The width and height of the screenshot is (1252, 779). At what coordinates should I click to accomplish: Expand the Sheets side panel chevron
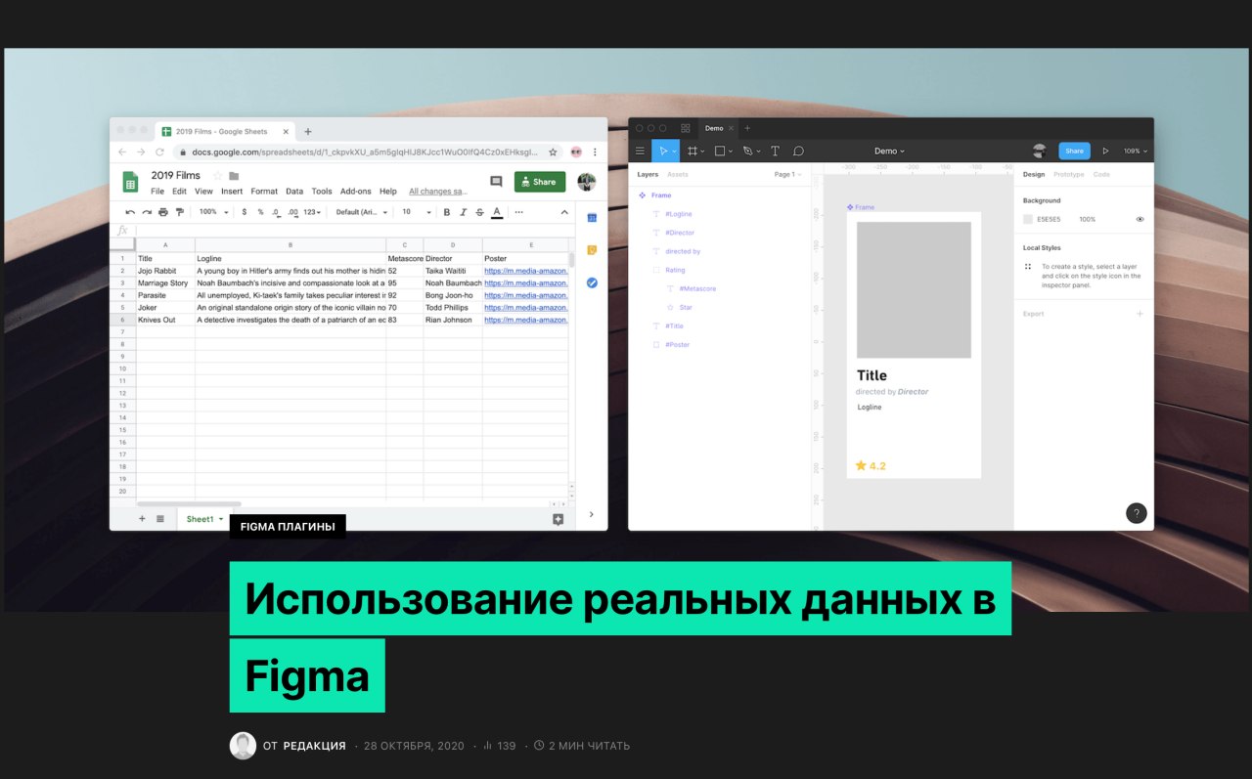(592, 514)
